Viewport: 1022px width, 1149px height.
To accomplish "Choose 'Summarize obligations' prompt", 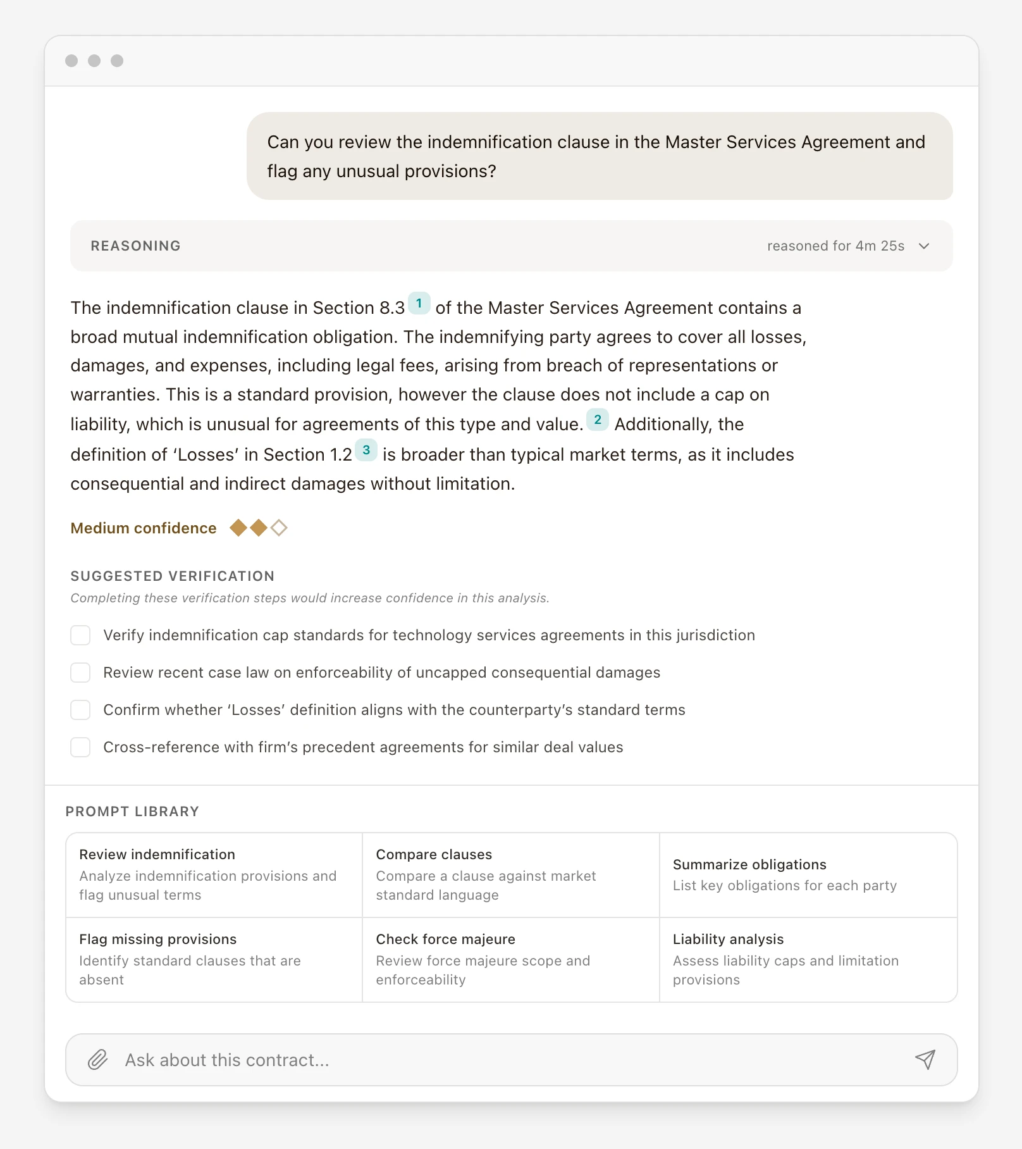I will tap(808, 875).
